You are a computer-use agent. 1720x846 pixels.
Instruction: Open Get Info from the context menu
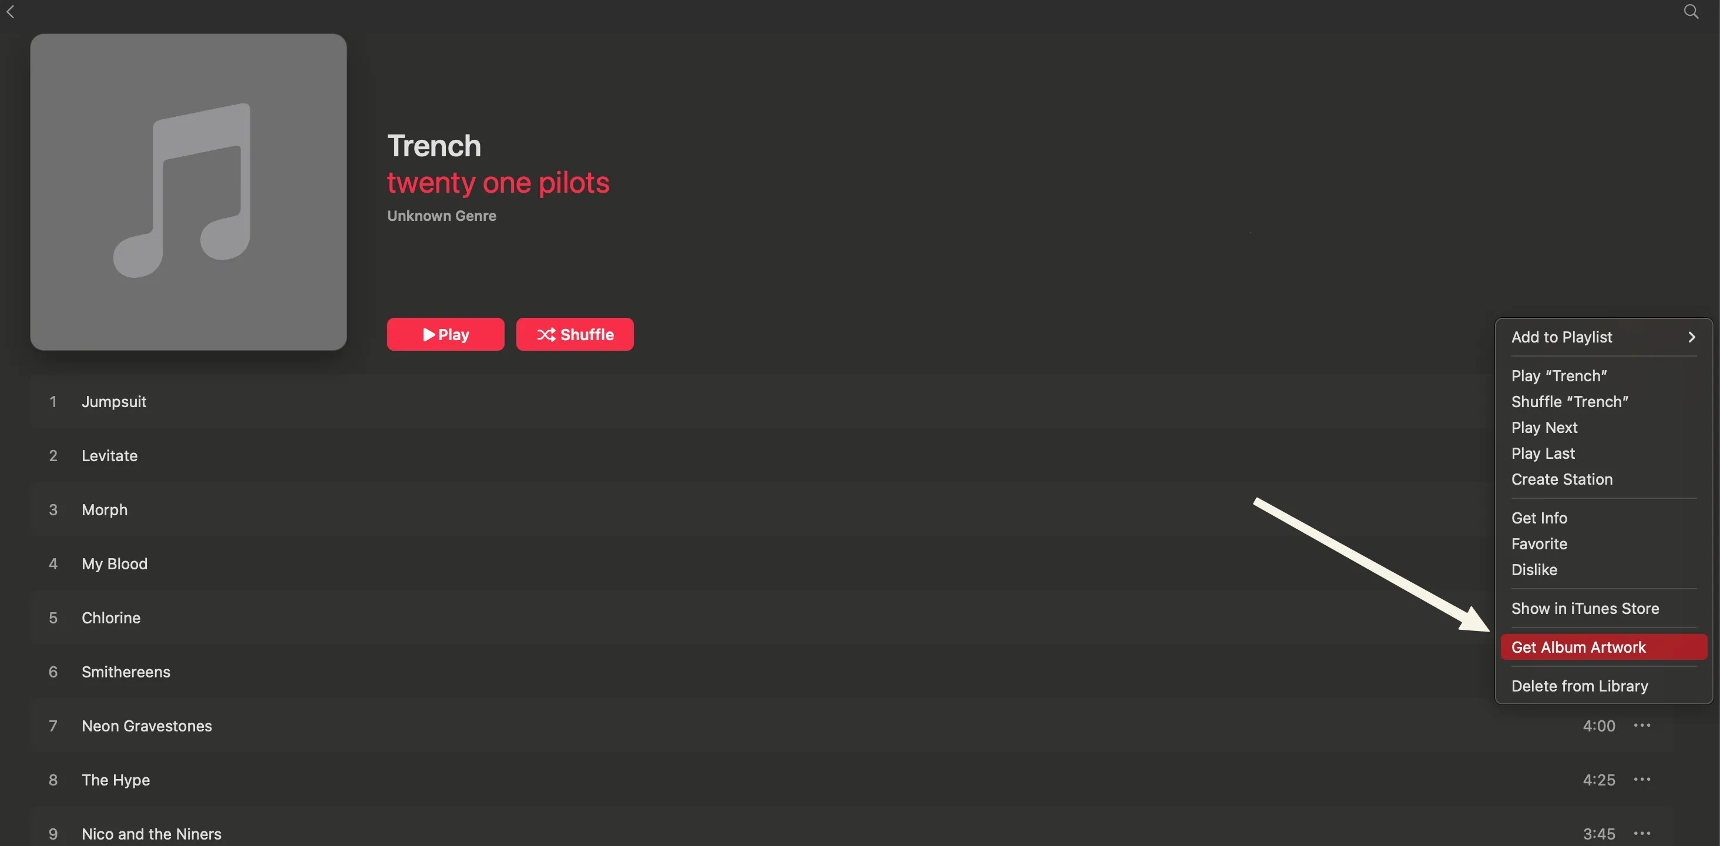pos(1539,518)
